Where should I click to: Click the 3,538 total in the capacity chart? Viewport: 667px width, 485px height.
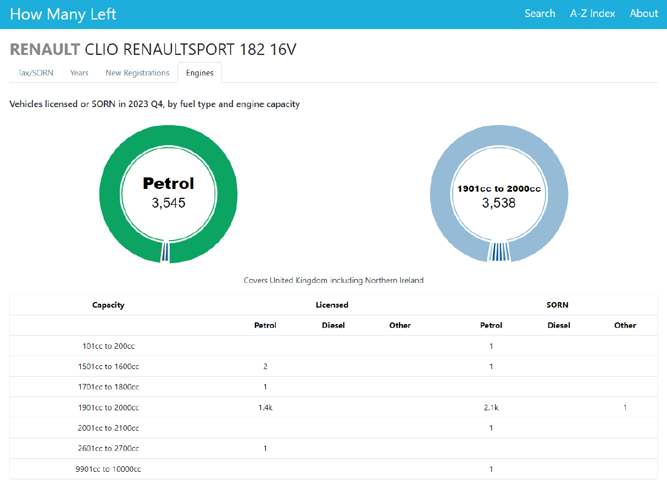click(x=499, y=203)
